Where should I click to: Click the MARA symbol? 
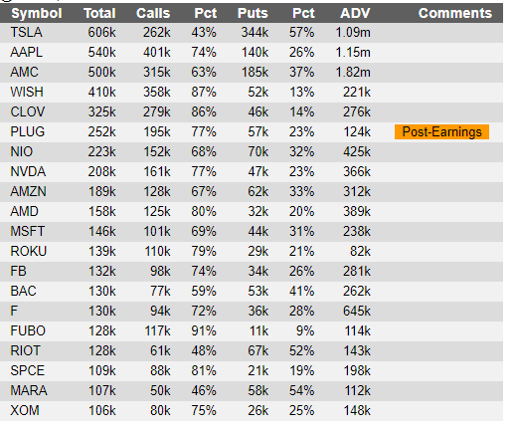click(29, 391)
